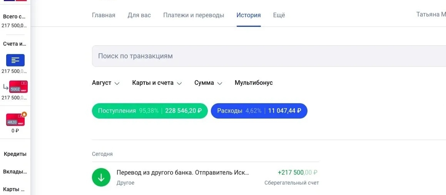
Task: Open the +217 500 ₽ transfer transaction
Action: pyautogui.click(x=205, y=177)
